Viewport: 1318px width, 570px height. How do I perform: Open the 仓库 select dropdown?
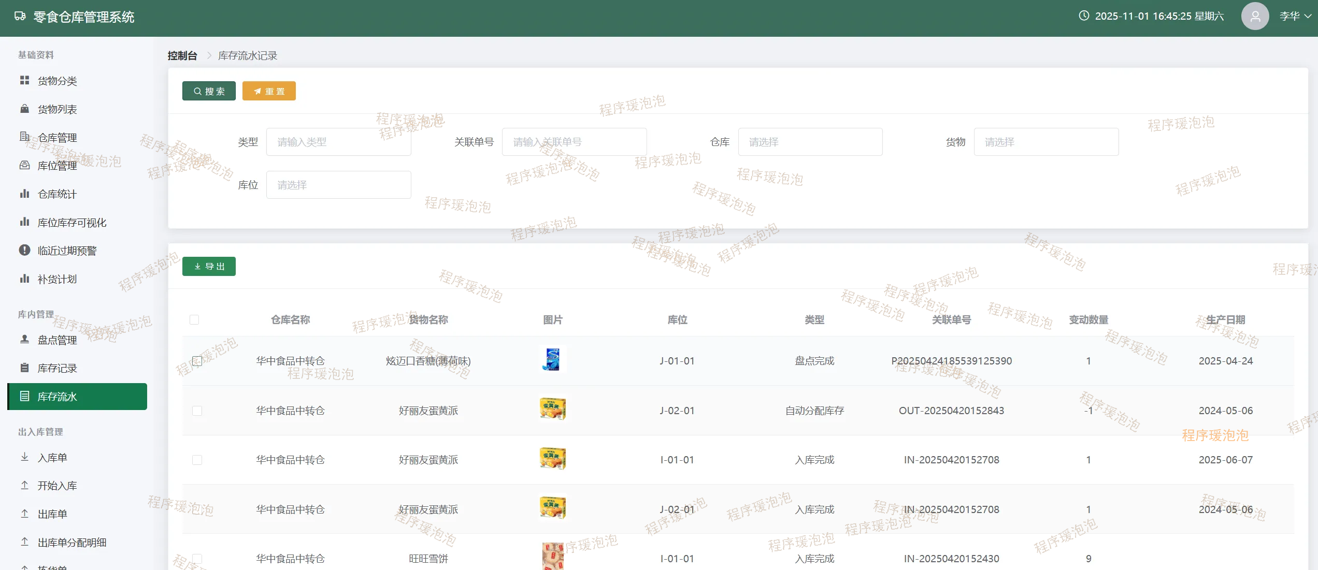point(810,142)
